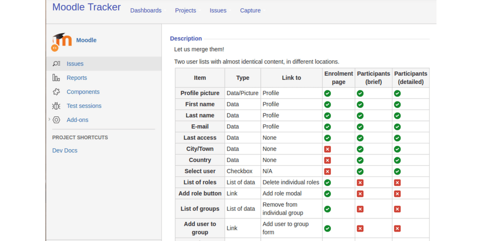Click green check for Profile picture Enrolment page

pyautogui.click(x=328, y=93)
